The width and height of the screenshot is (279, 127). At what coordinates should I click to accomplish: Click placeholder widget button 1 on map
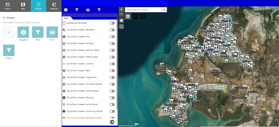pos(135,16)
